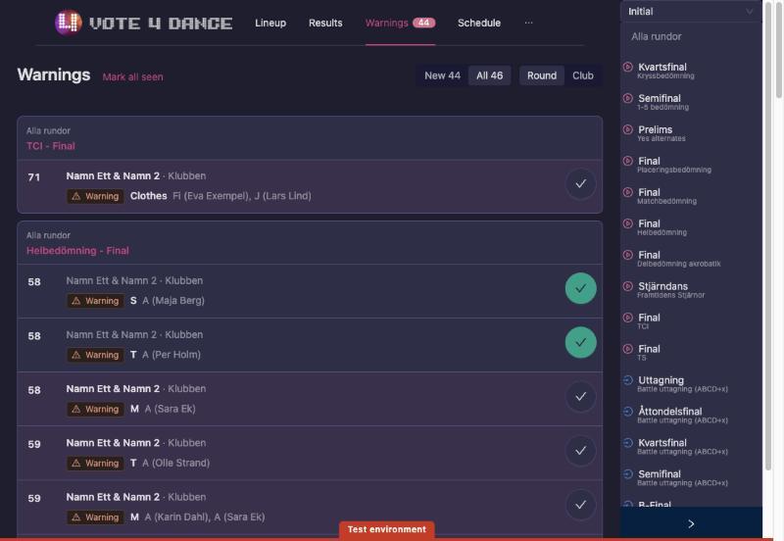
Task: Click the battle icon beside Uttagning
Action: [x=628, y=380]
